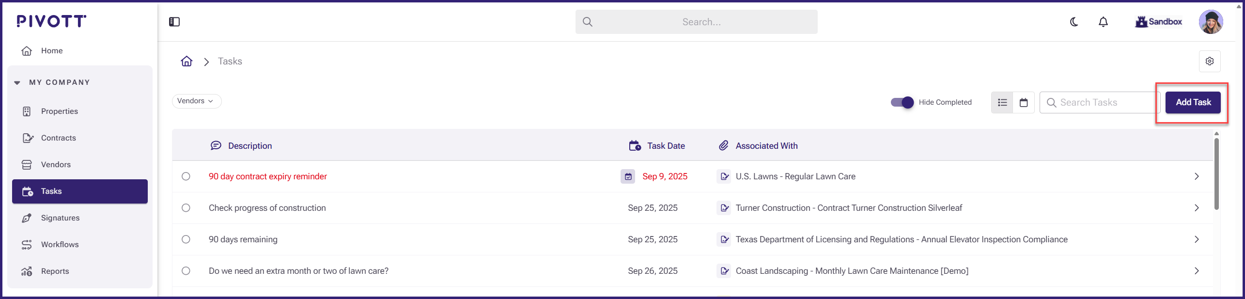Screen dimensions: 1245x299
Task: Open Contracts in the sidebar
Action: (59, 138)
